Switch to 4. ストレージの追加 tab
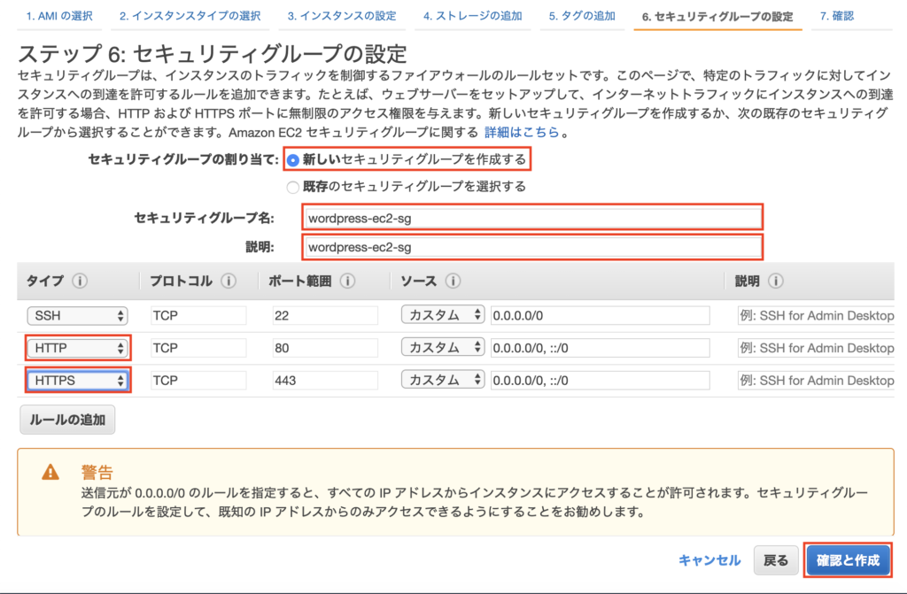 [x=472, y=16]
